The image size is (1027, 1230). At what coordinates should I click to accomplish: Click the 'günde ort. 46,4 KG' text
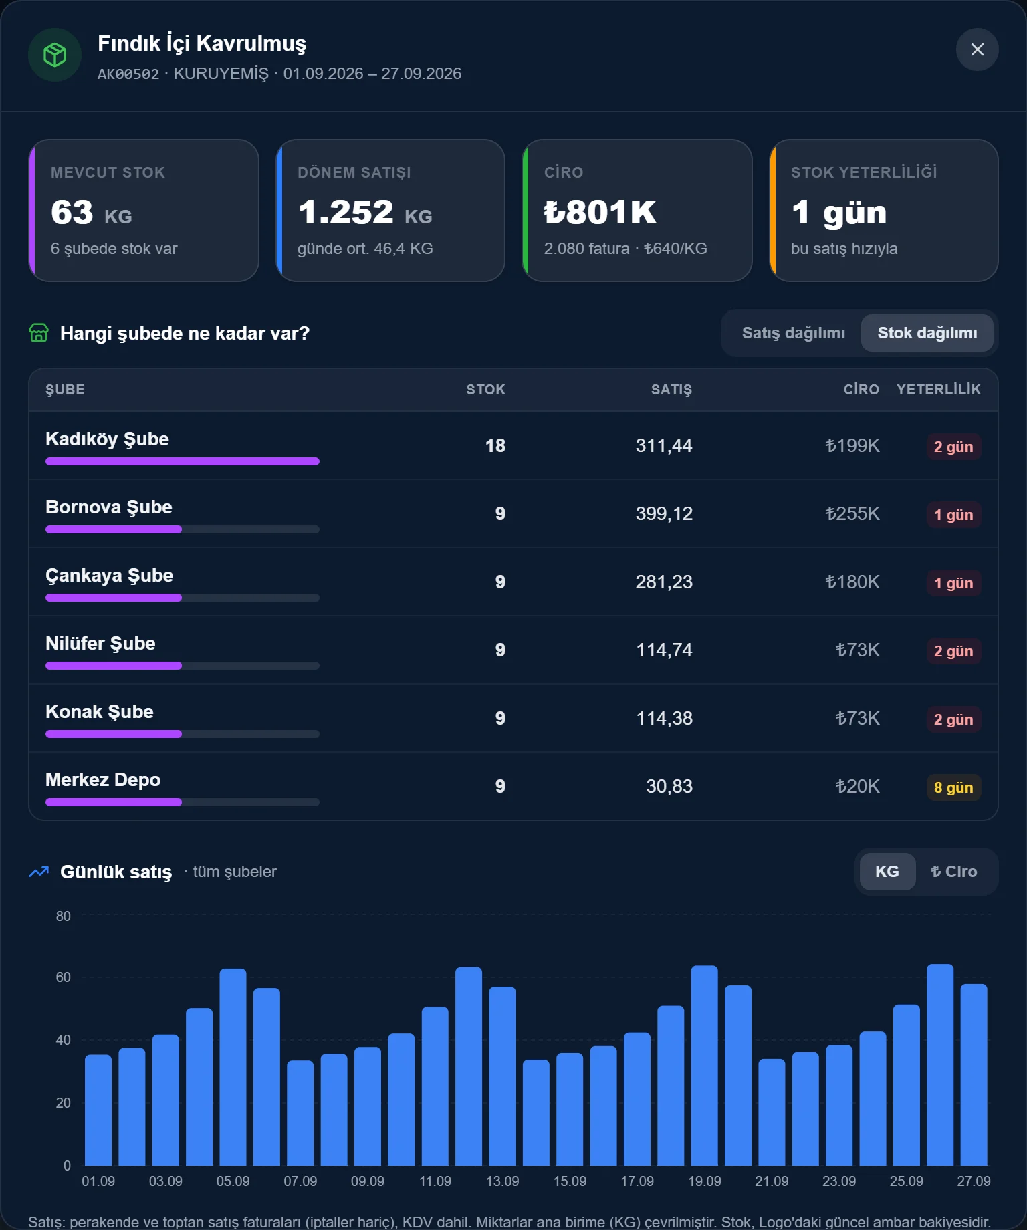click(x=365, y=249)
